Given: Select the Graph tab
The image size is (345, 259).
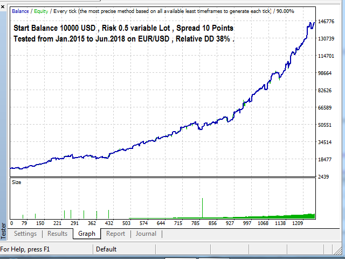Looking at the screenshot, I should (87, 234).
